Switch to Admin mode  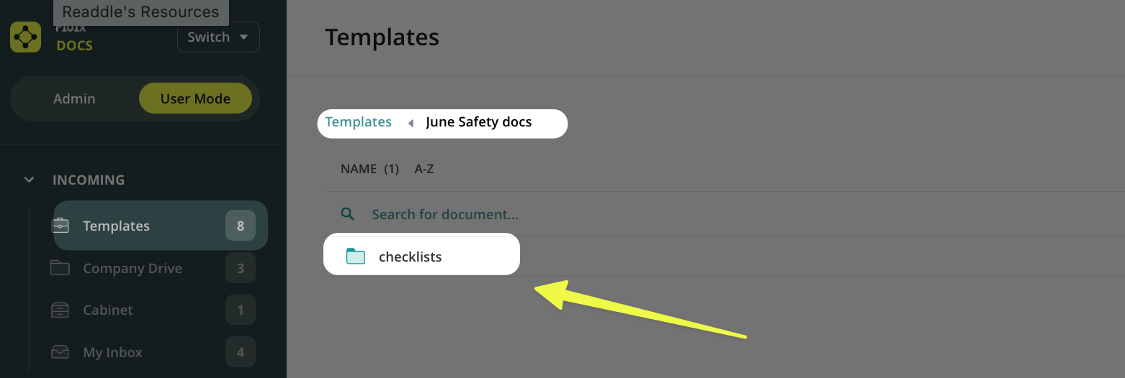[74, 98]
